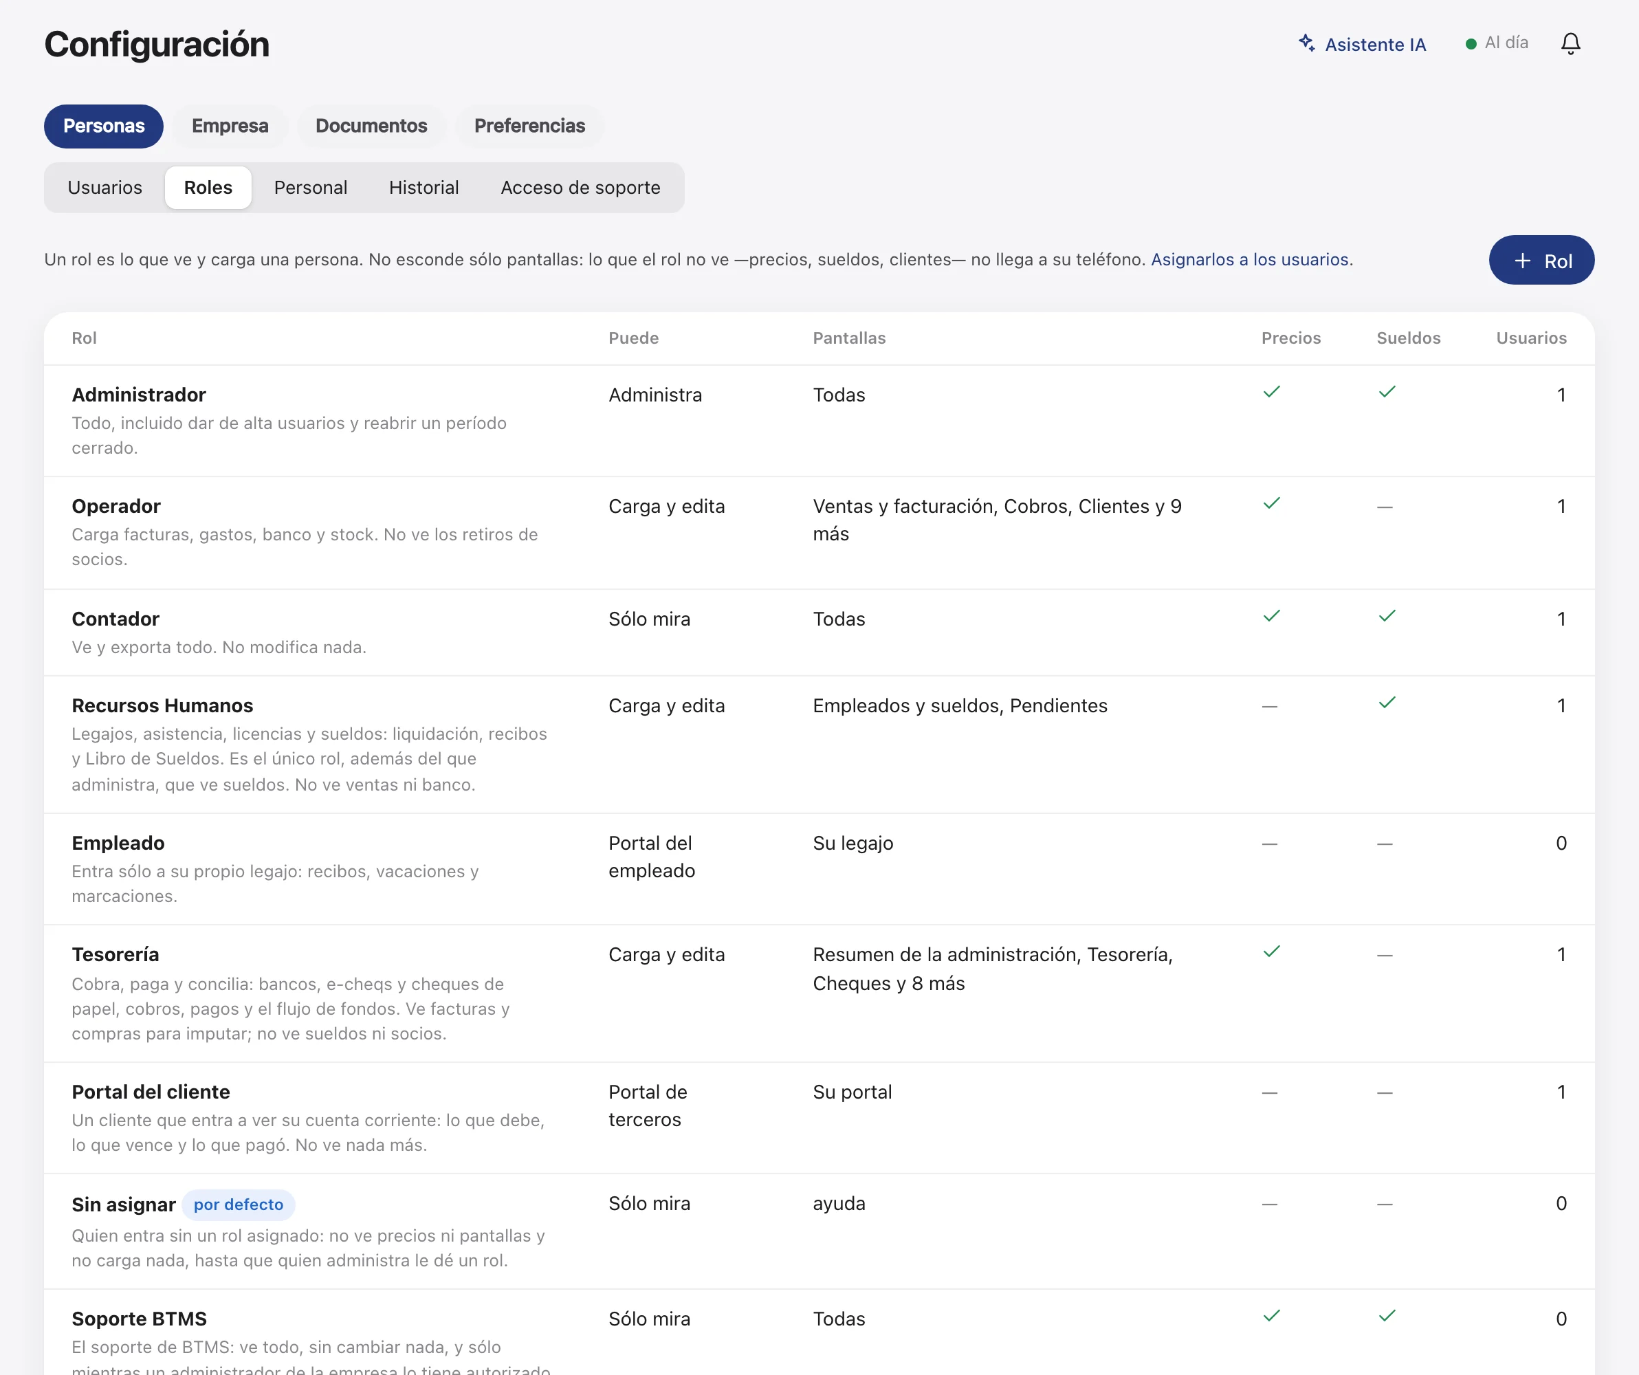This screenshot has width=1639, height=1375.
Task: Click the Precios checkmark for Administrador
Action: pyautogui.click(x=1271, y=392)
